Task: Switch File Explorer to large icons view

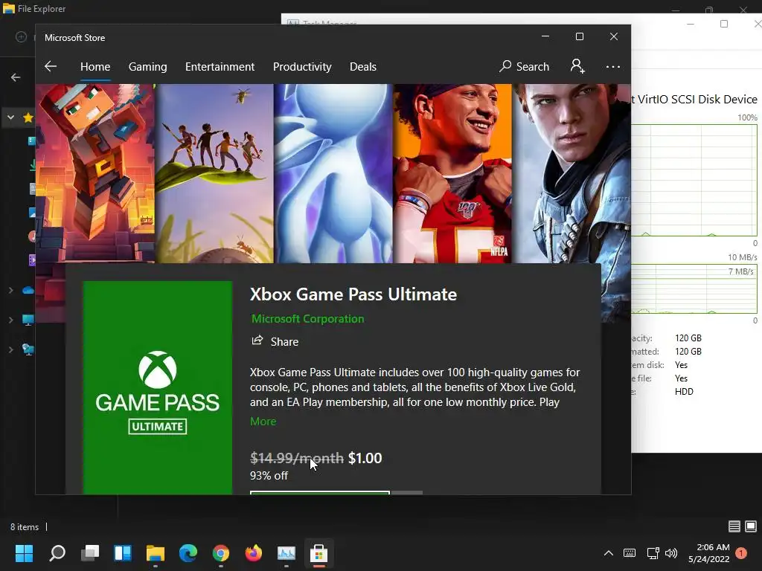Action: (x=751, y=526)
